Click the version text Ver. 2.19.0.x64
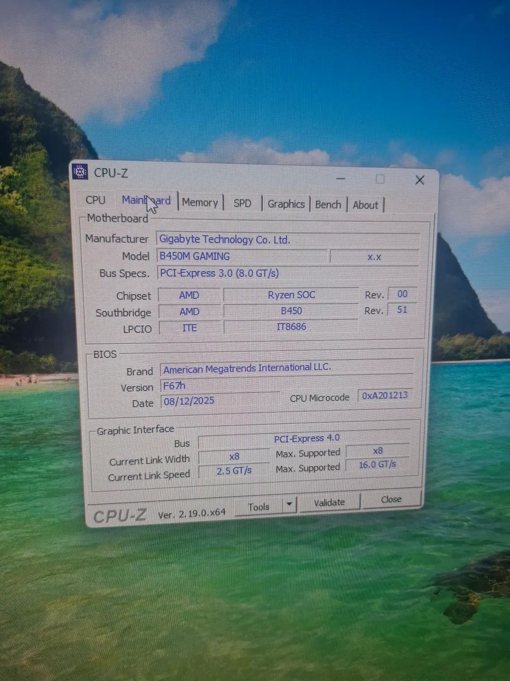Viewport: 510px width, 681px height. tap(192, 513)
